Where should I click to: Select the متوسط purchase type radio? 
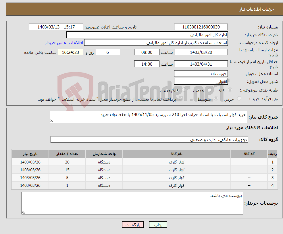pyautogui.click(x=216, y=98)
